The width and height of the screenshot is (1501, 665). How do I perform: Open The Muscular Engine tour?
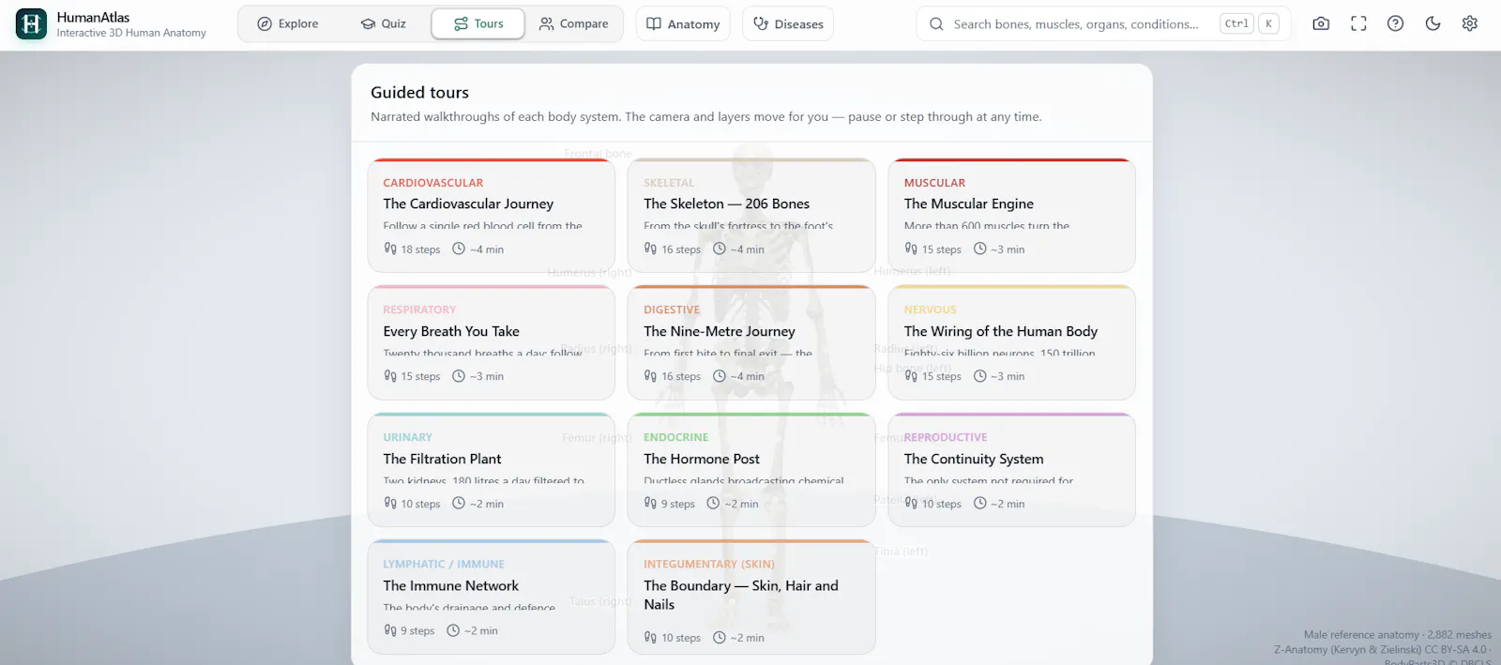point(1012,216)
